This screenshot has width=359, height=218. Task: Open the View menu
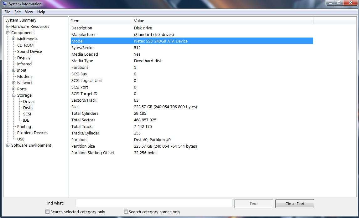(29, 12)
